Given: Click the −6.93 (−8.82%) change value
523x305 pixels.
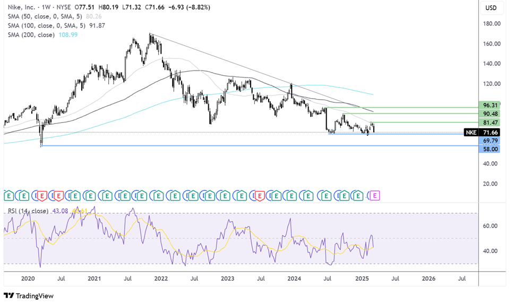Looking at the screenshot, I should point(189,7).
